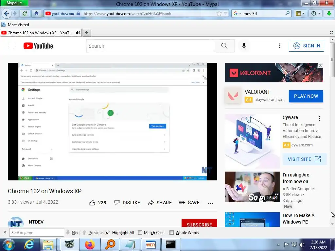Image resolution: width=335 pixels, height=251 pixels.
Task: Open the video's more actions ellipsis
Action: point(211,203)
